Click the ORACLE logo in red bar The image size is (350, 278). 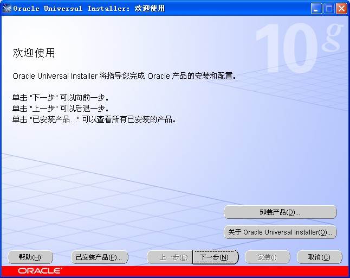(40, 271)
